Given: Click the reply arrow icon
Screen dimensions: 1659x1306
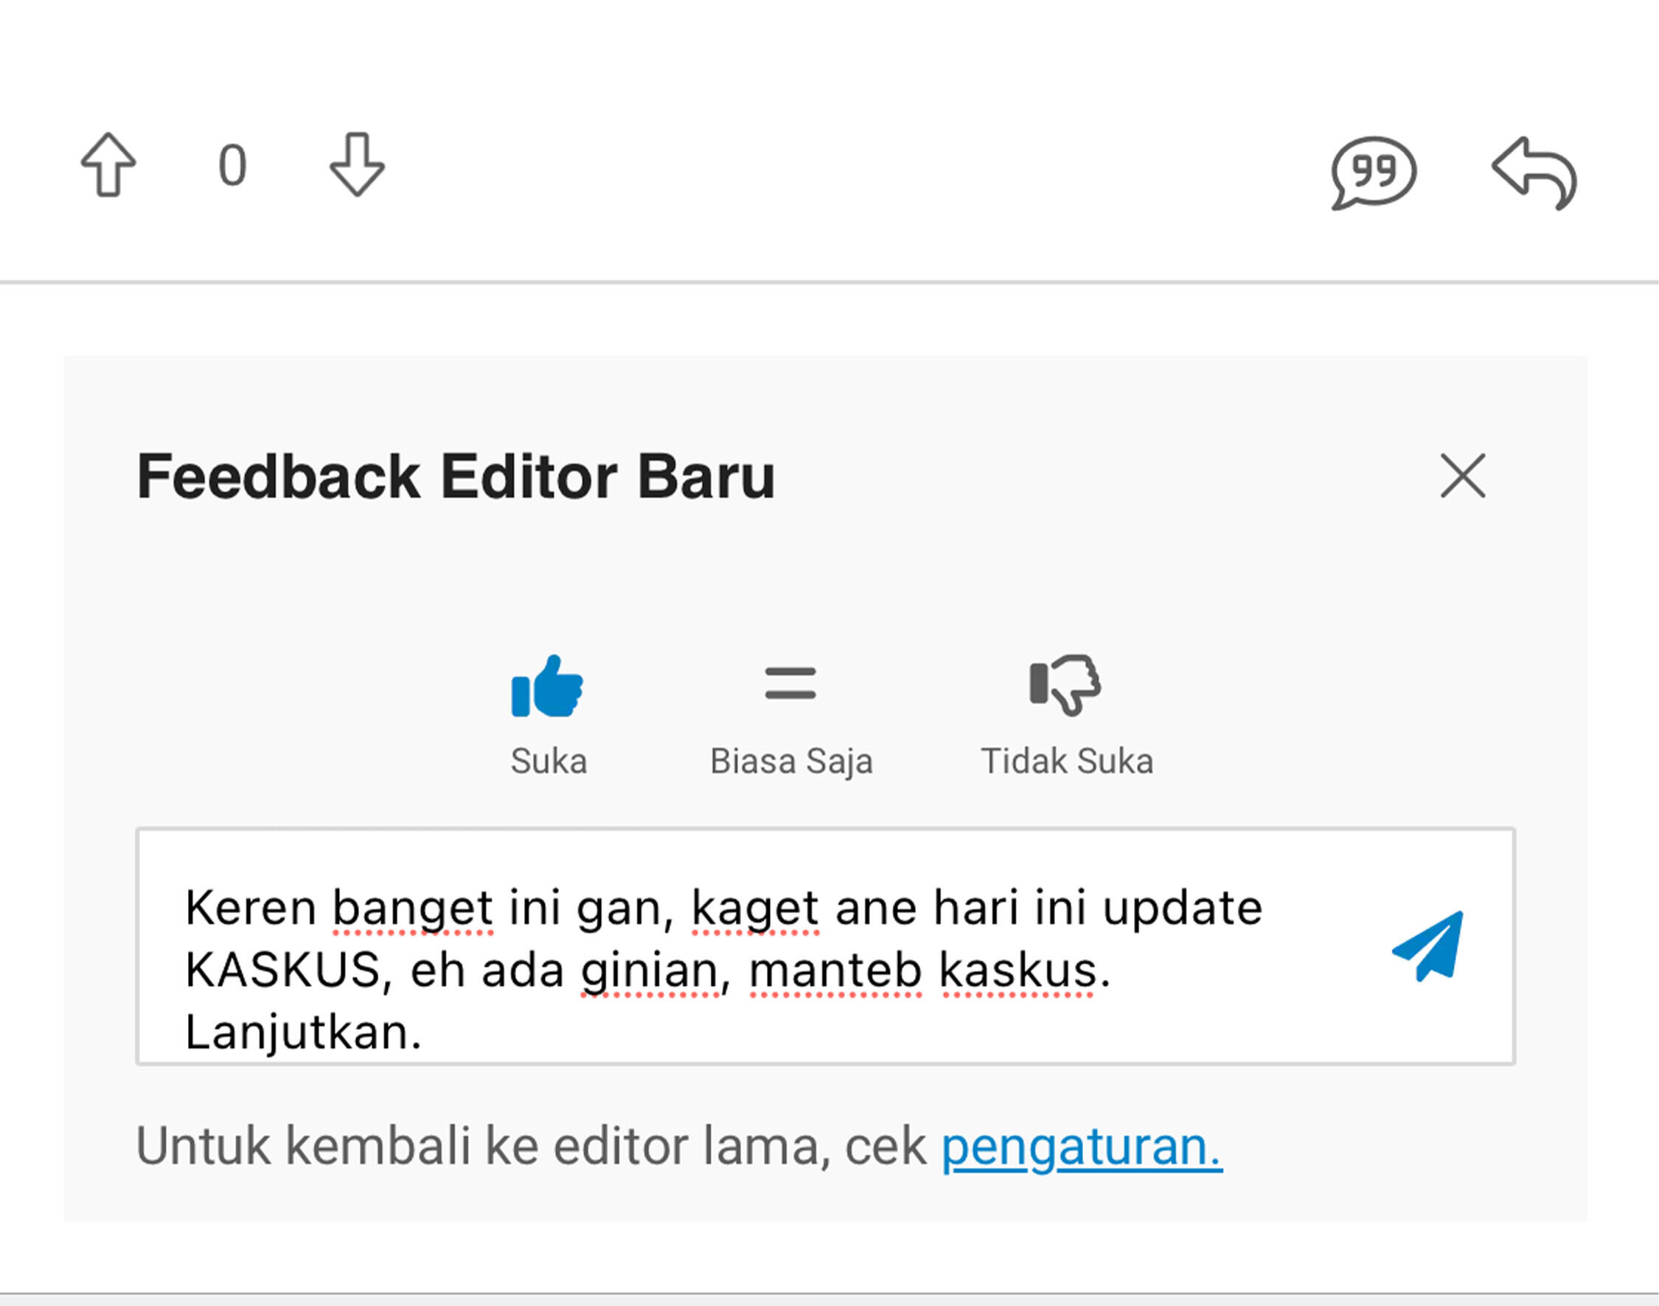Looking at the screenshot, I should (1534, 173).
